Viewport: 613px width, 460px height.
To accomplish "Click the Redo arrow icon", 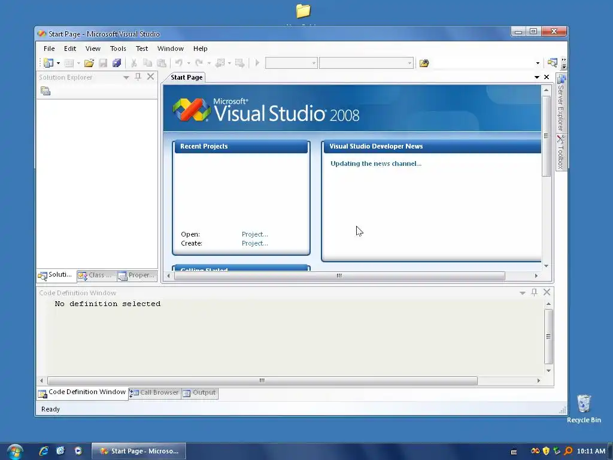I will [199, 62].
